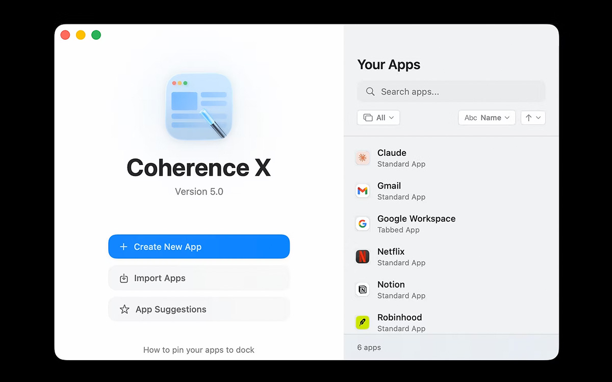Open the sort direction arrow dropdown
This screenshot has height=382, width=612.
click(x=533, y=118)
